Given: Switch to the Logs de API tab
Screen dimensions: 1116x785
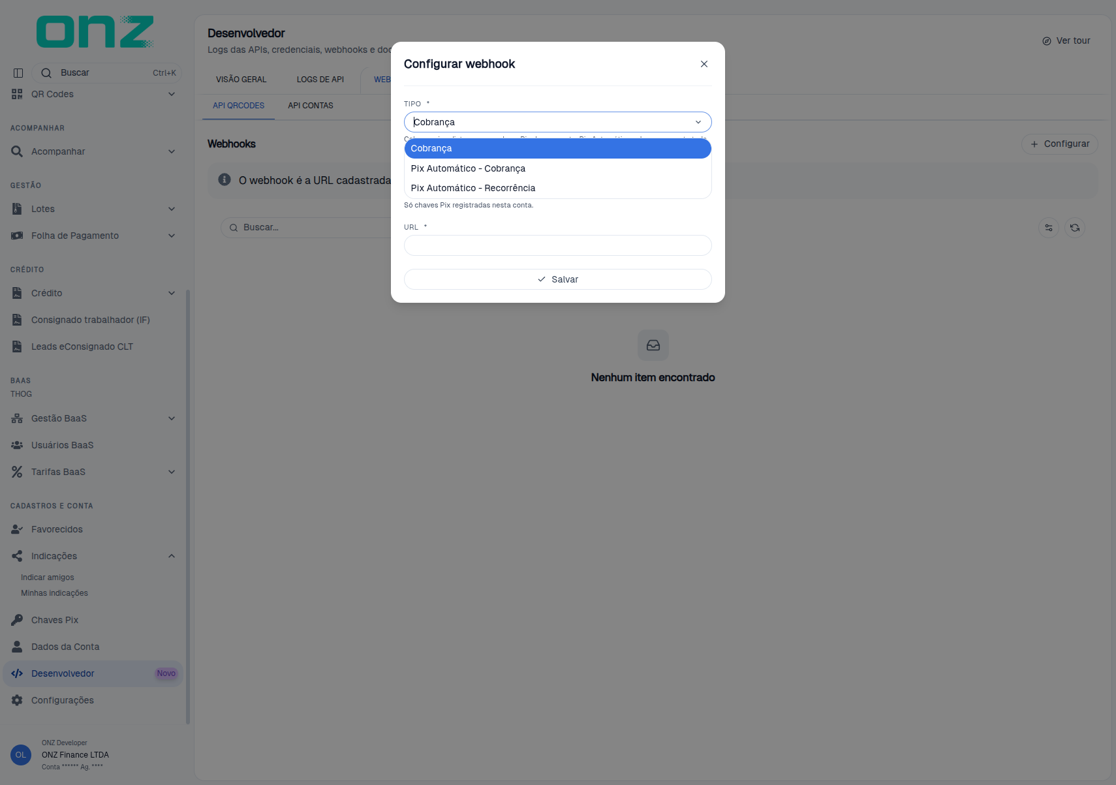Looking at the screenshot, I should (320, 80).
